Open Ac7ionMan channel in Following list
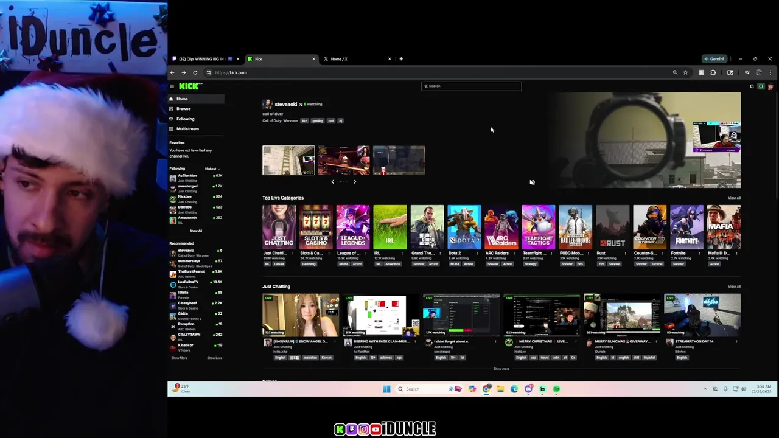Image resolution: width=779 pixels, height=438 pixels. click(197, 177)
